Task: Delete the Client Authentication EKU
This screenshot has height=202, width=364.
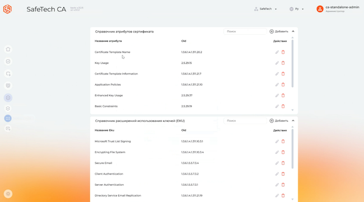Action: coord(283,174)
